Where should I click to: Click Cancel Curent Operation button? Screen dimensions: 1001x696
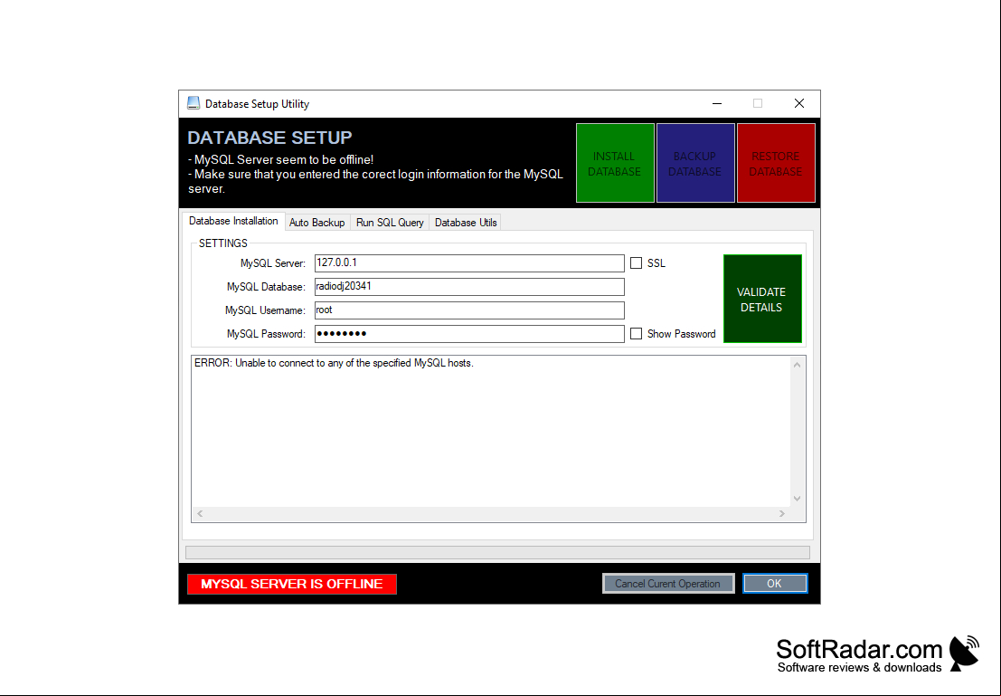[667, 584]
